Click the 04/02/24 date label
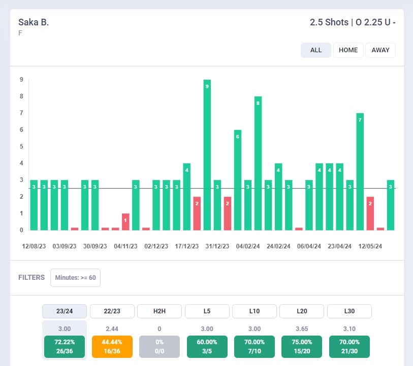 coord(248,246)
